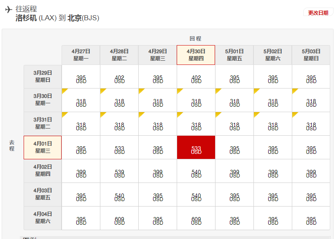Select return date column 4月28日 星期二

click(119, 55)
